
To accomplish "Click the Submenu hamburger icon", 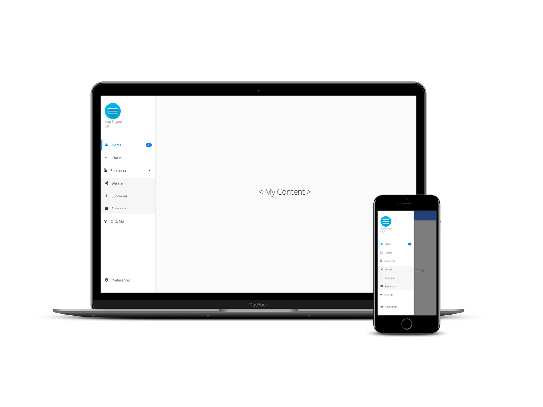I will click(106, 170).
